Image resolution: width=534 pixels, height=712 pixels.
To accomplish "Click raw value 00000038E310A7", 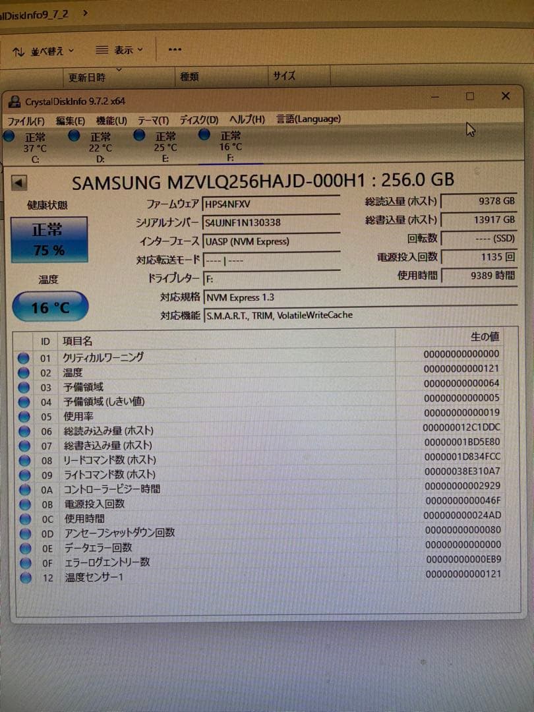I will click(x=462, y=471).
